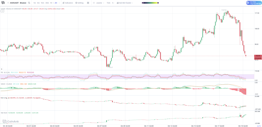This screenshot has width=262, height=127.
Task: Open the multi-chart grid layout icon
Action: (88, 3)
